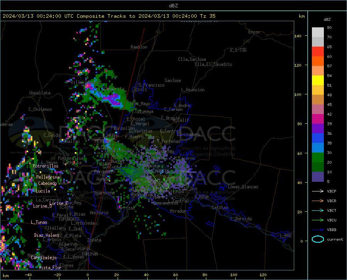
Task: Click the Potrerillos pink station label
Action: [45, 166]
